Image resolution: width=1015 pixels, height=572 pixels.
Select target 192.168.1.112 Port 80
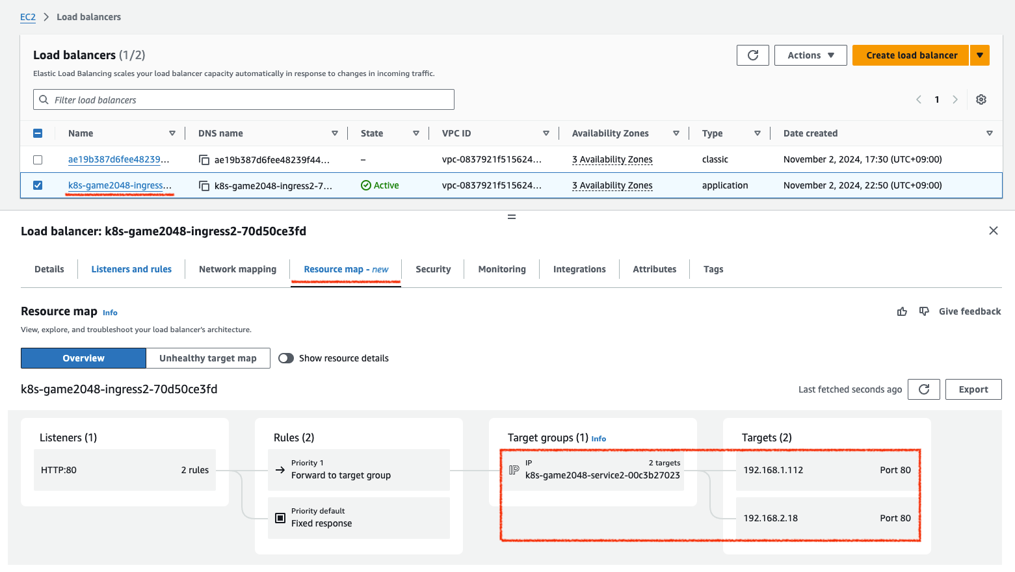pos(827,470)
